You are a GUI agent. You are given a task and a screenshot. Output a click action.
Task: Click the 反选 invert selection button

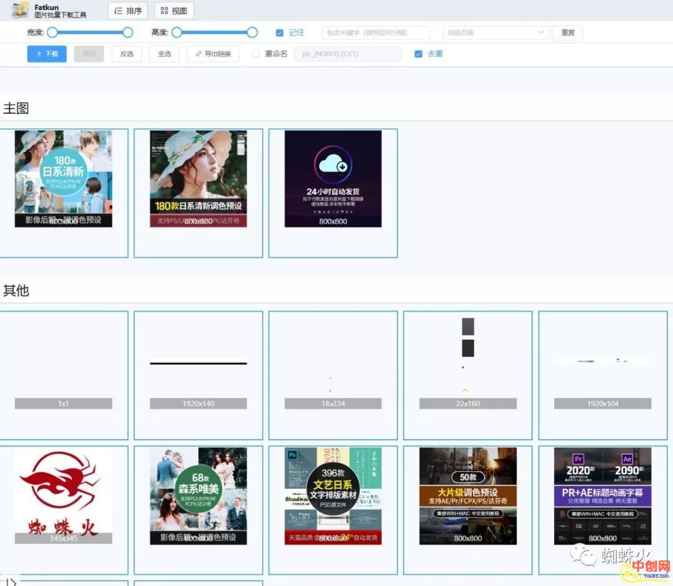[x=126, y=54]
